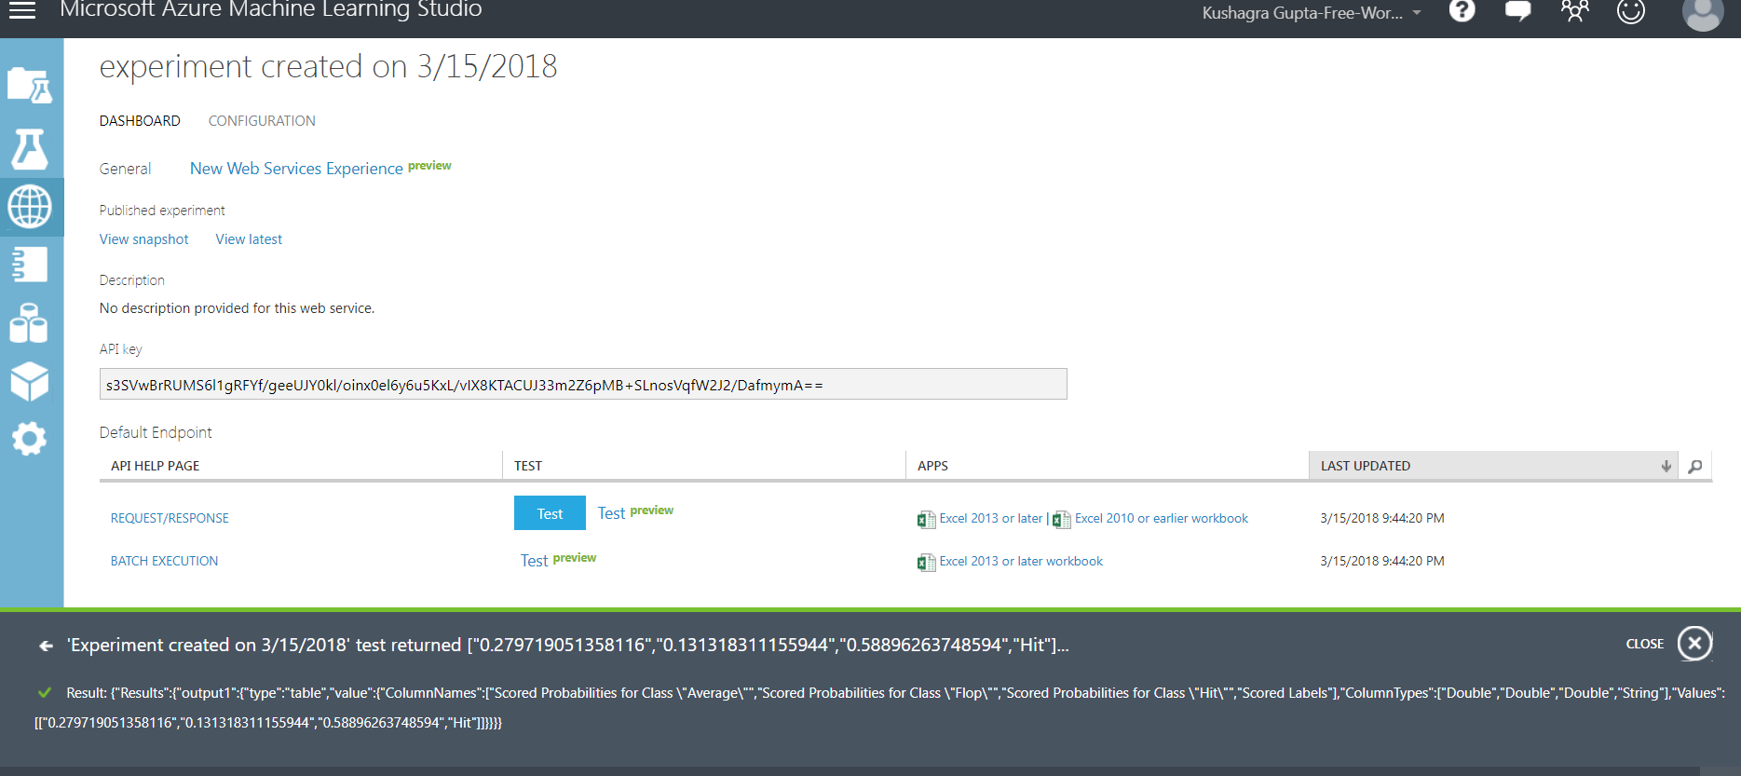This screenshot has height=776, width=1741.
Task: Click the Batch Execution 3/15/2018 9:44:20 PM timestamp
Action: pyautogui.click(x=1382, y=561)
